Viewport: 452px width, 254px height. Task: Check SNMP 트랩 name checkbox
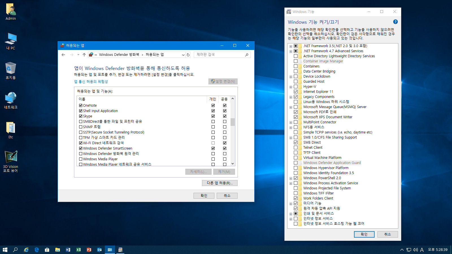click(x=81, y=127)
